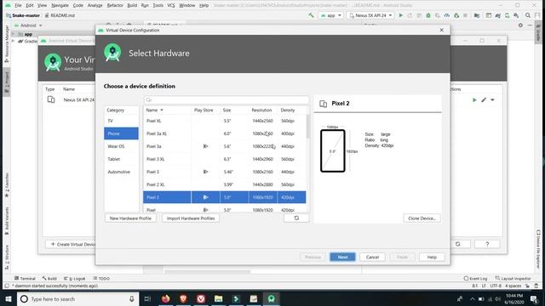Select the Pixel 3a XL device row
The image size is (545, 306).
(x=225, y=133)
